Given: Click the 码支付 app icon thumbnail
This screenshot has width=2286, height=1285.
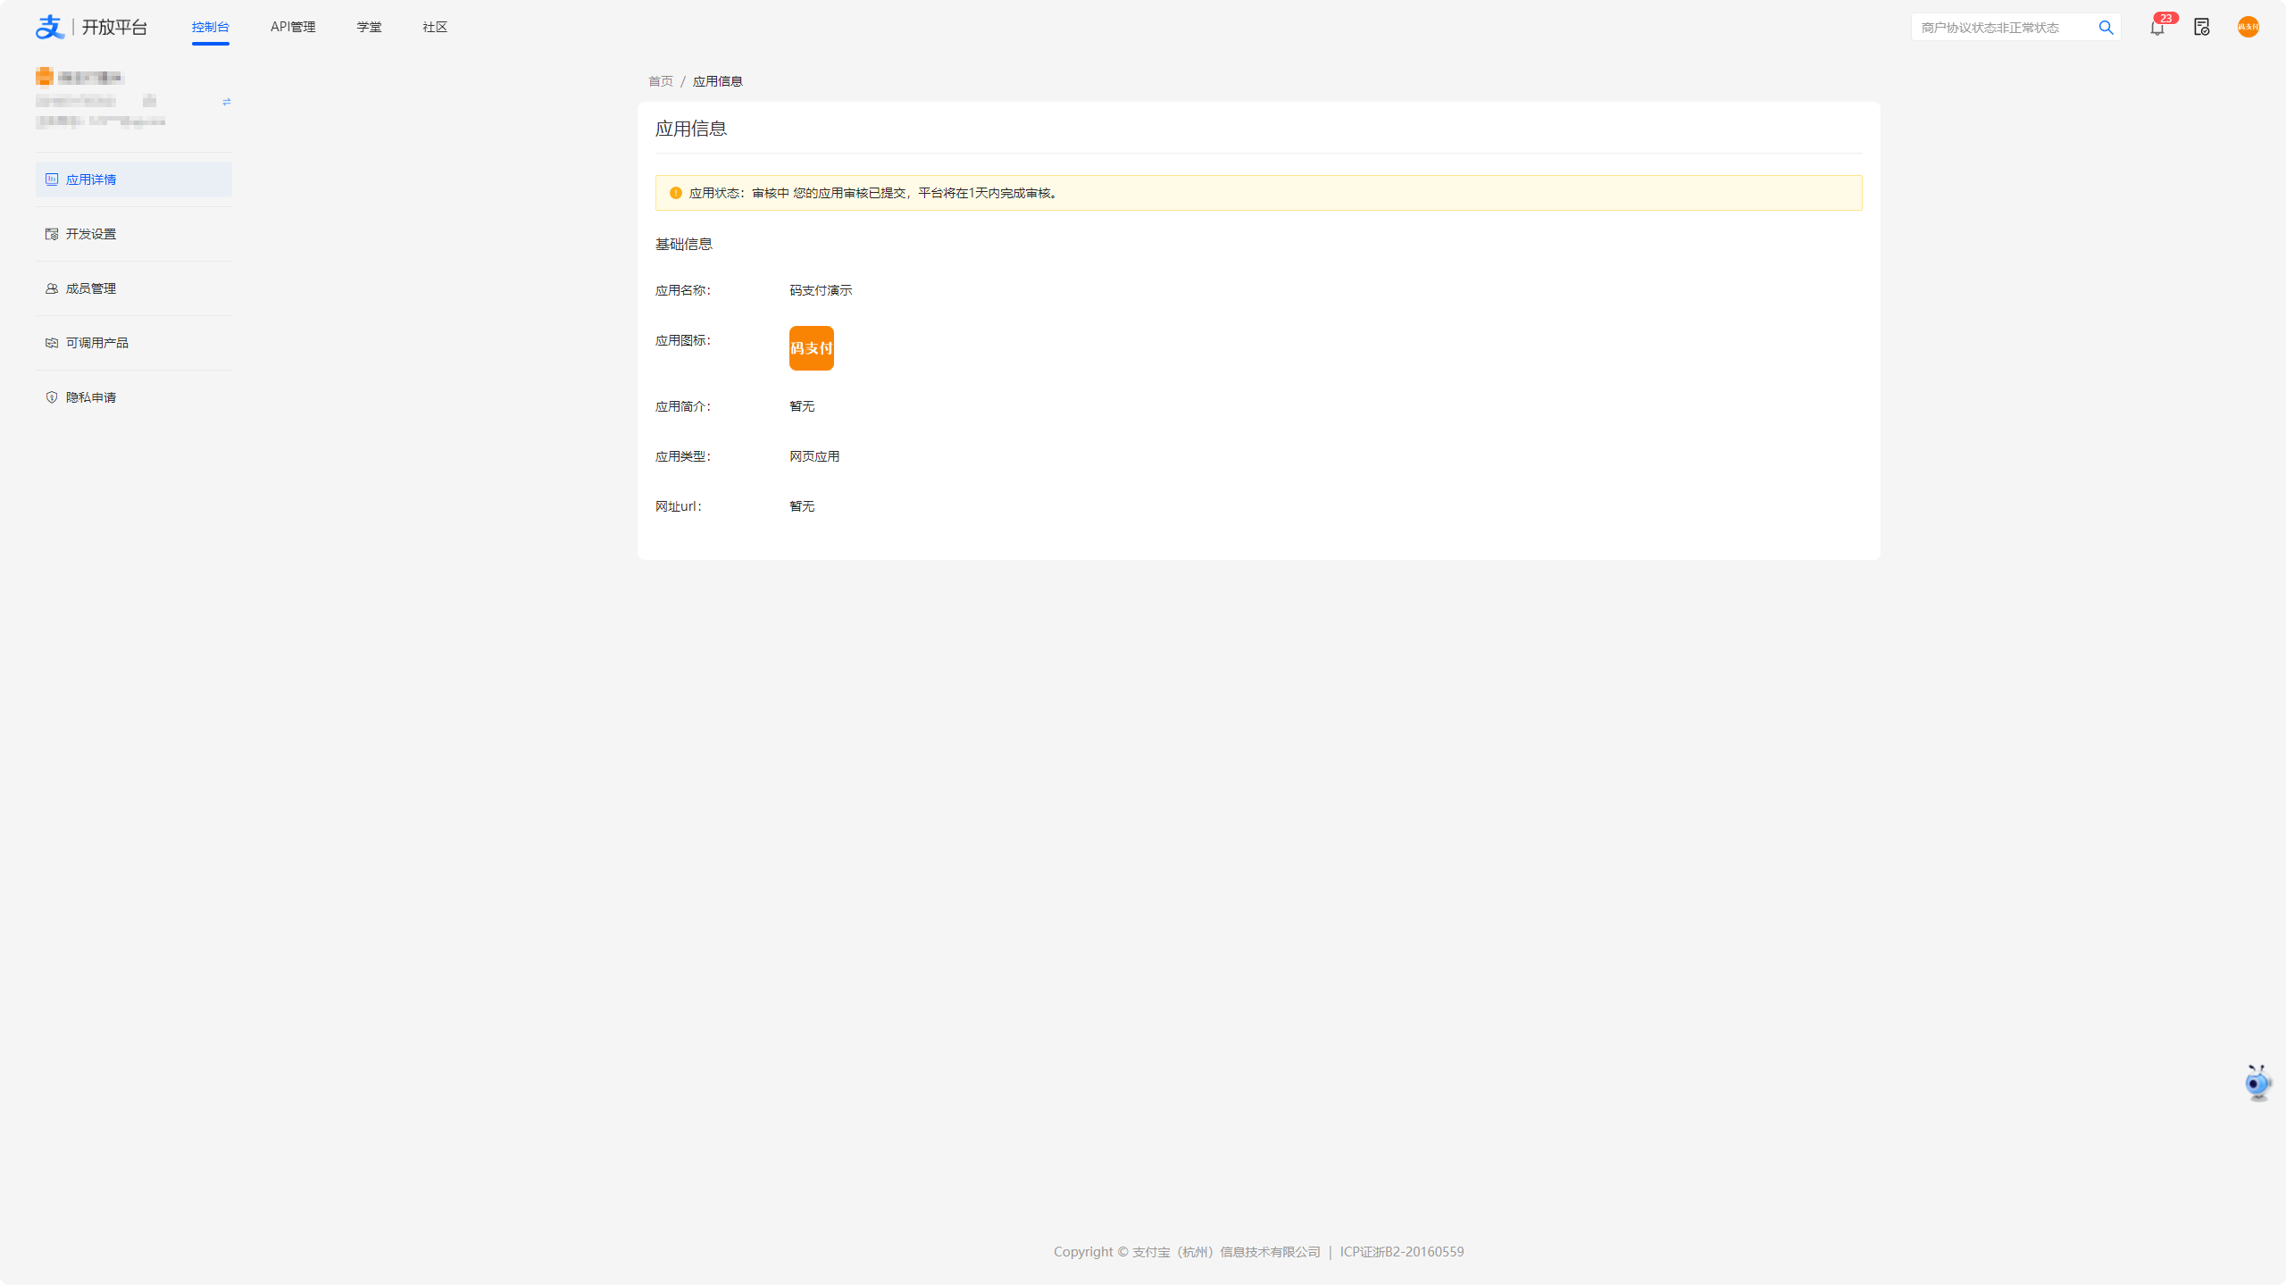Looking at the screenshot, I should 811,348.
